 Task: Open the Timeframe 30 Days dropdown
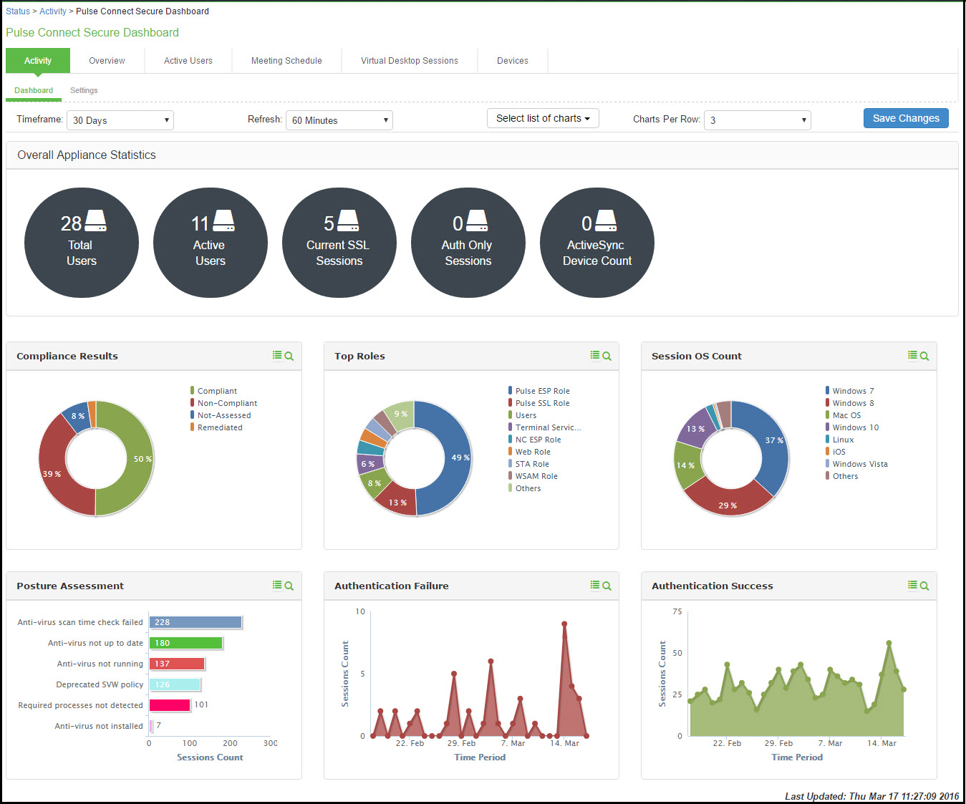[120, 120]
